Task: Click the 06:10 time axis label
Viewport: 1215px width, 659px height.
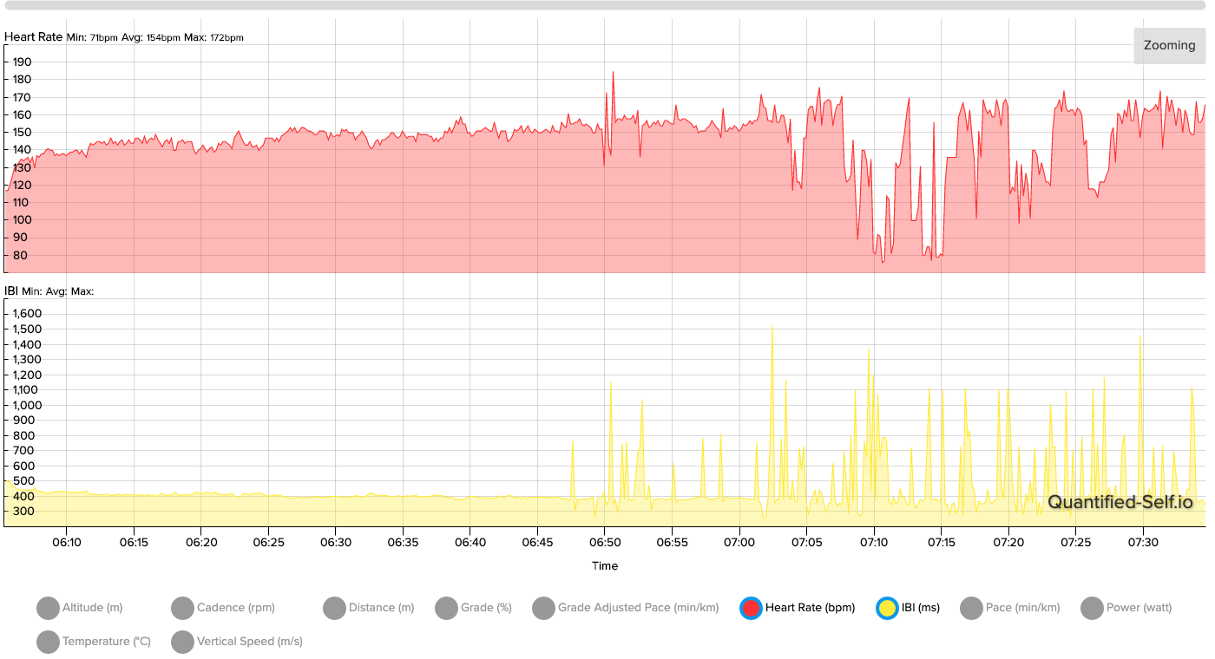Action: point(66,543)
